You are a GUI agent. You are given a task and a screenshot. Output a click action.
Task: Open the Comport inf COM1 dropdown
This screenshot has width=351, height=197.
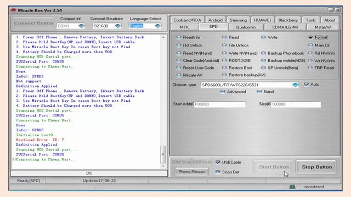81,26
